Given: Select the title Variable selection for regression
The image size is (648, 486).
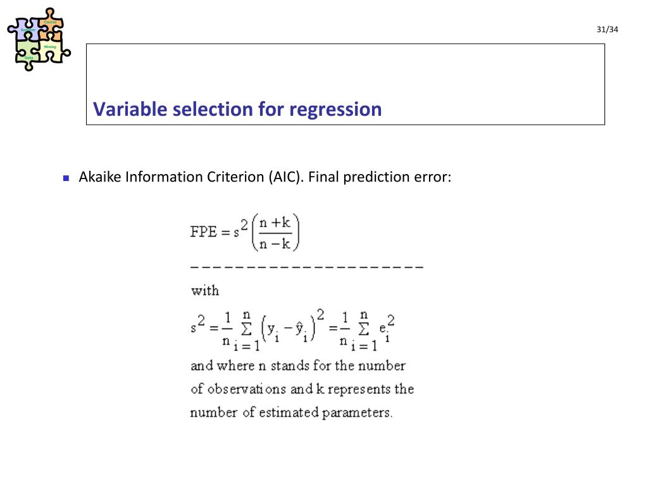Looking at the screenshot, I should tap(237, 109).
